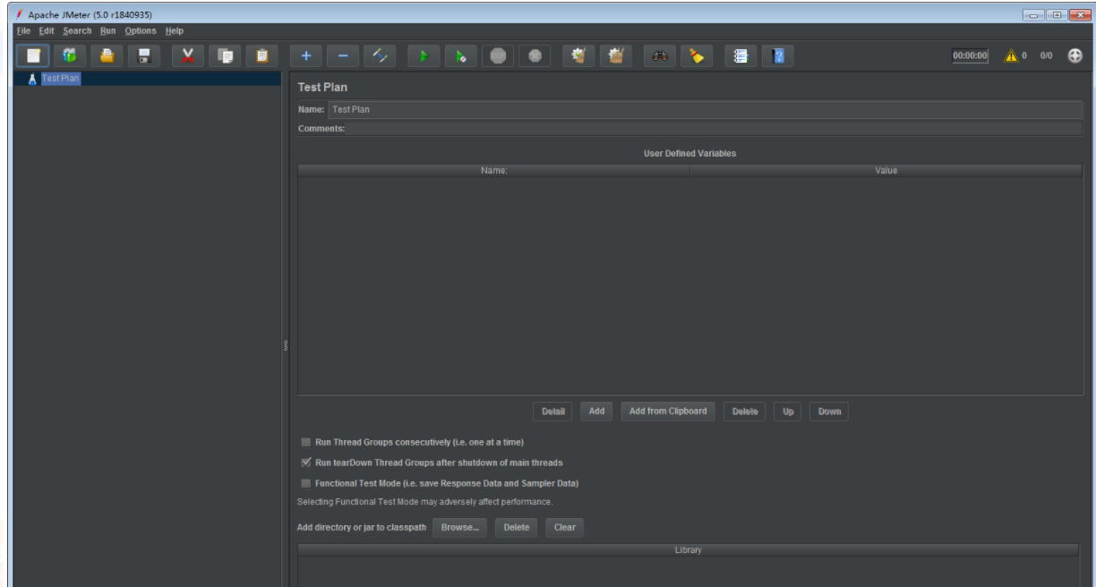Enable Run Thread Groups consecutively checkbox
1096x587 pixels.
pyautogui.click(x=306, y=442)
